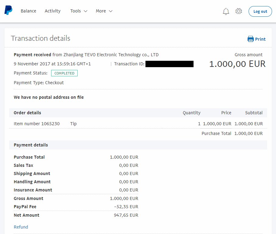The image size is (276, 234).
Task: Select the PayPal Fee value -52,35 EUR
Action: pos(126,207)
